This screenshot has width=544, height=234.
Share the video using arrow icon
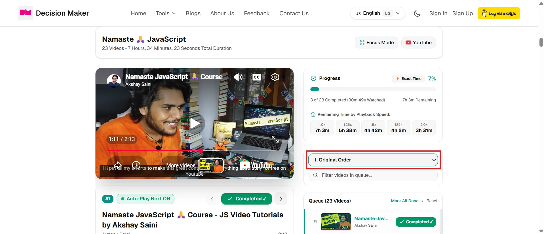coord(118,165)
